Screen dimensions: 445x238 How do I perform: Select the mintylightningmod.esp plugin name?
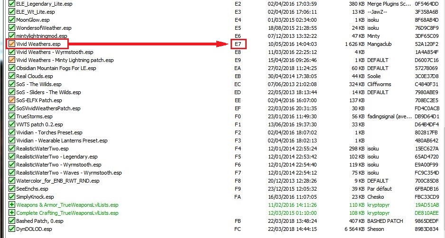coord(42,36)
